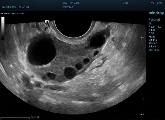Select the iClear 6 setting
This screenshot has height=120, width=165.
pyautogui.click(x=153, y=43)
